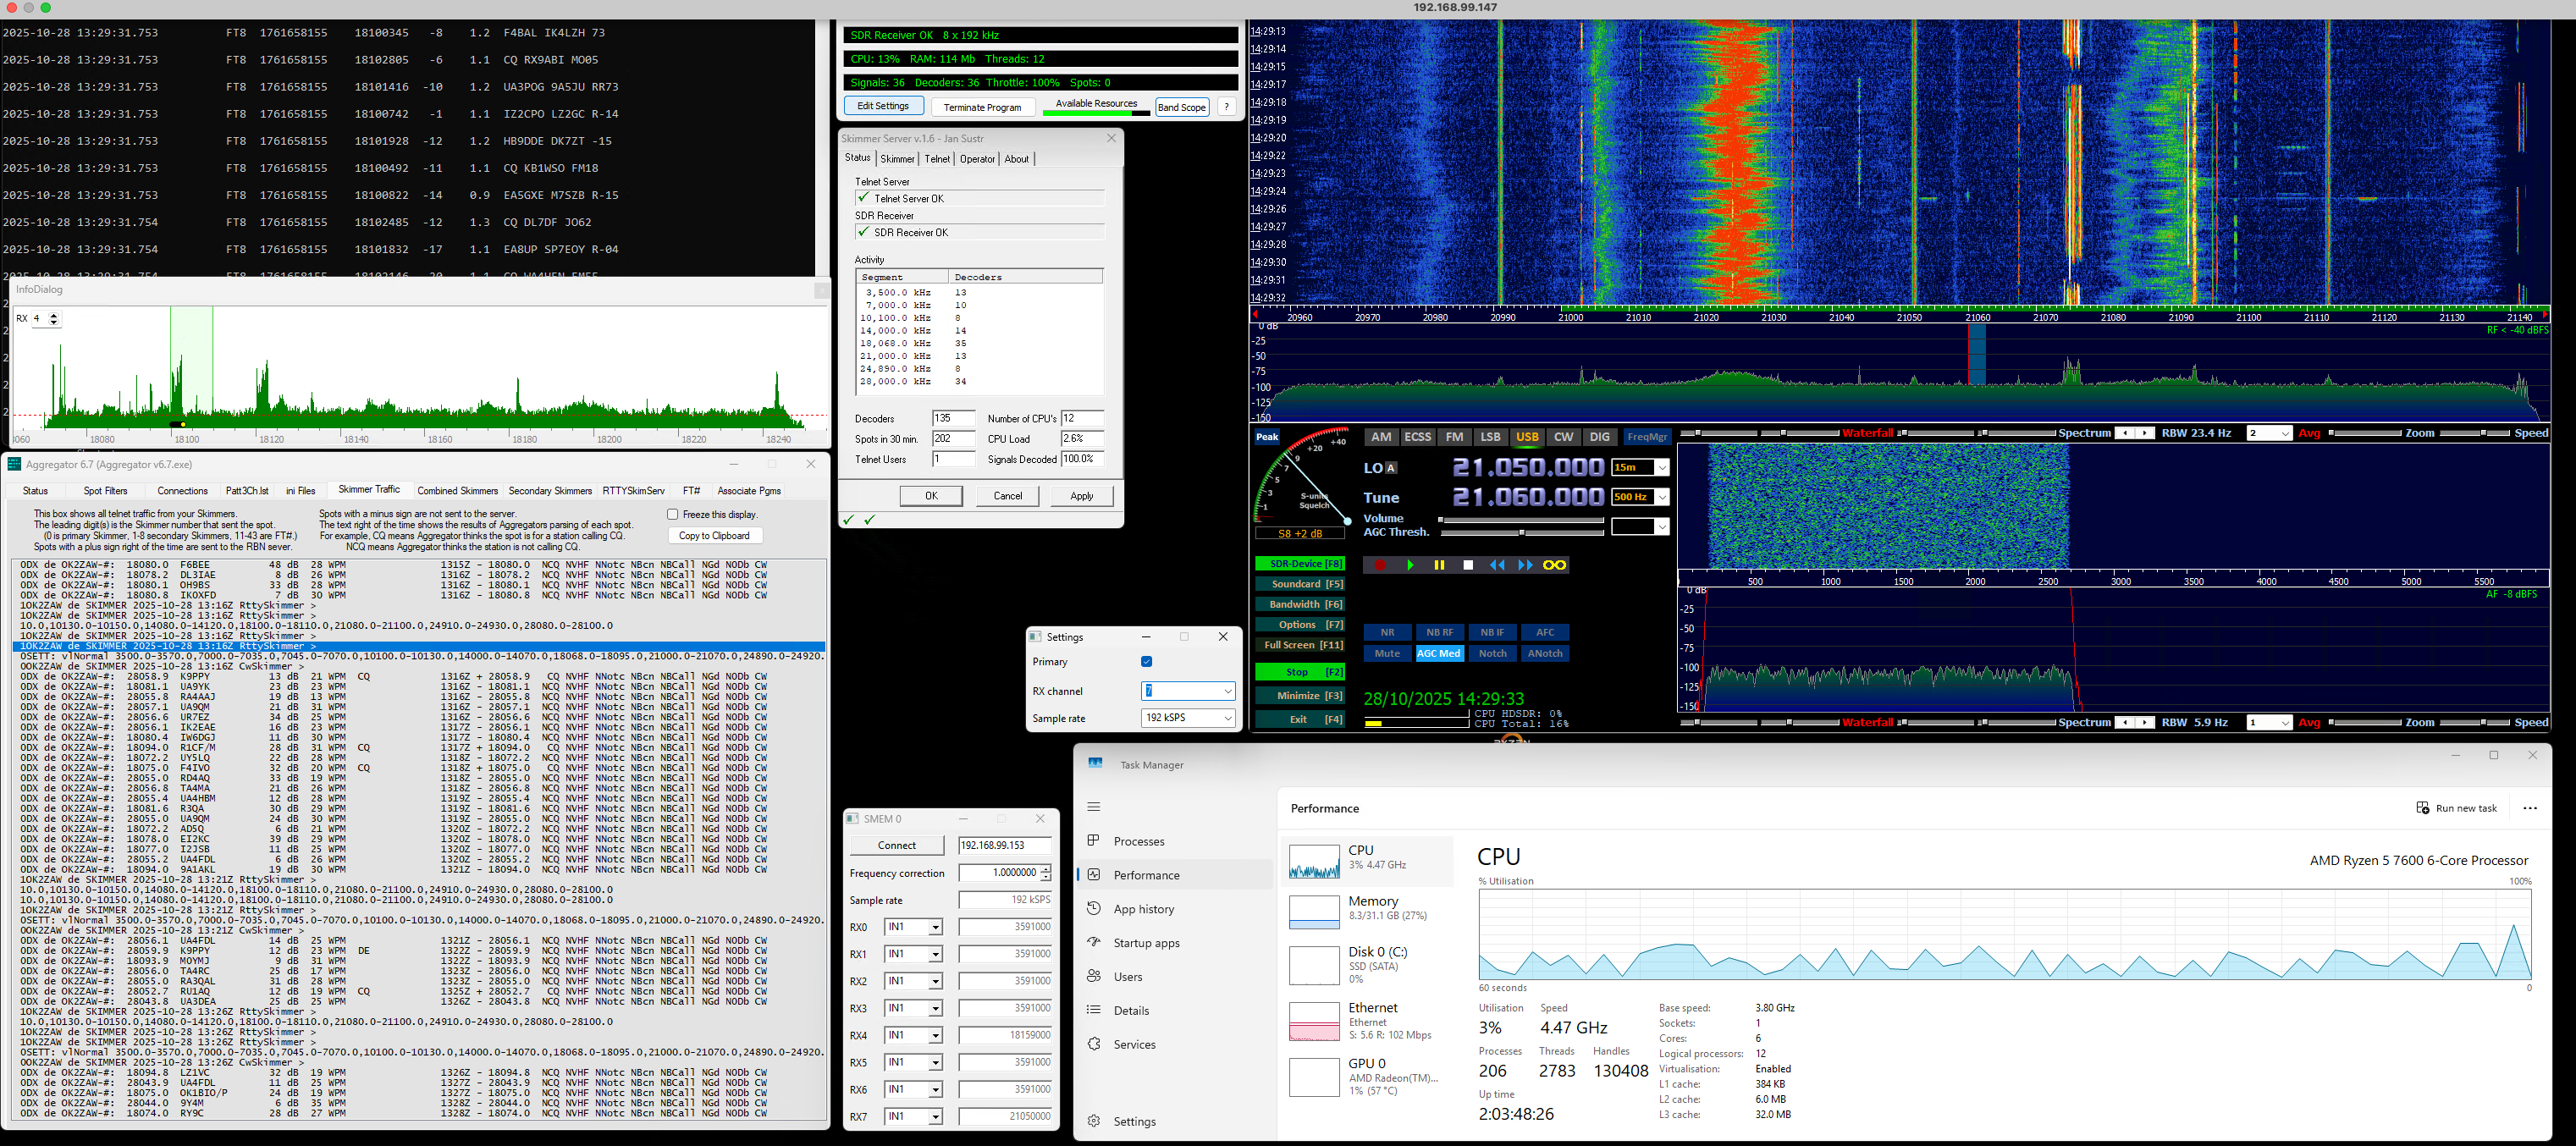
Task: Click the red record button in HDSDR
Action: coord(1380,565)
